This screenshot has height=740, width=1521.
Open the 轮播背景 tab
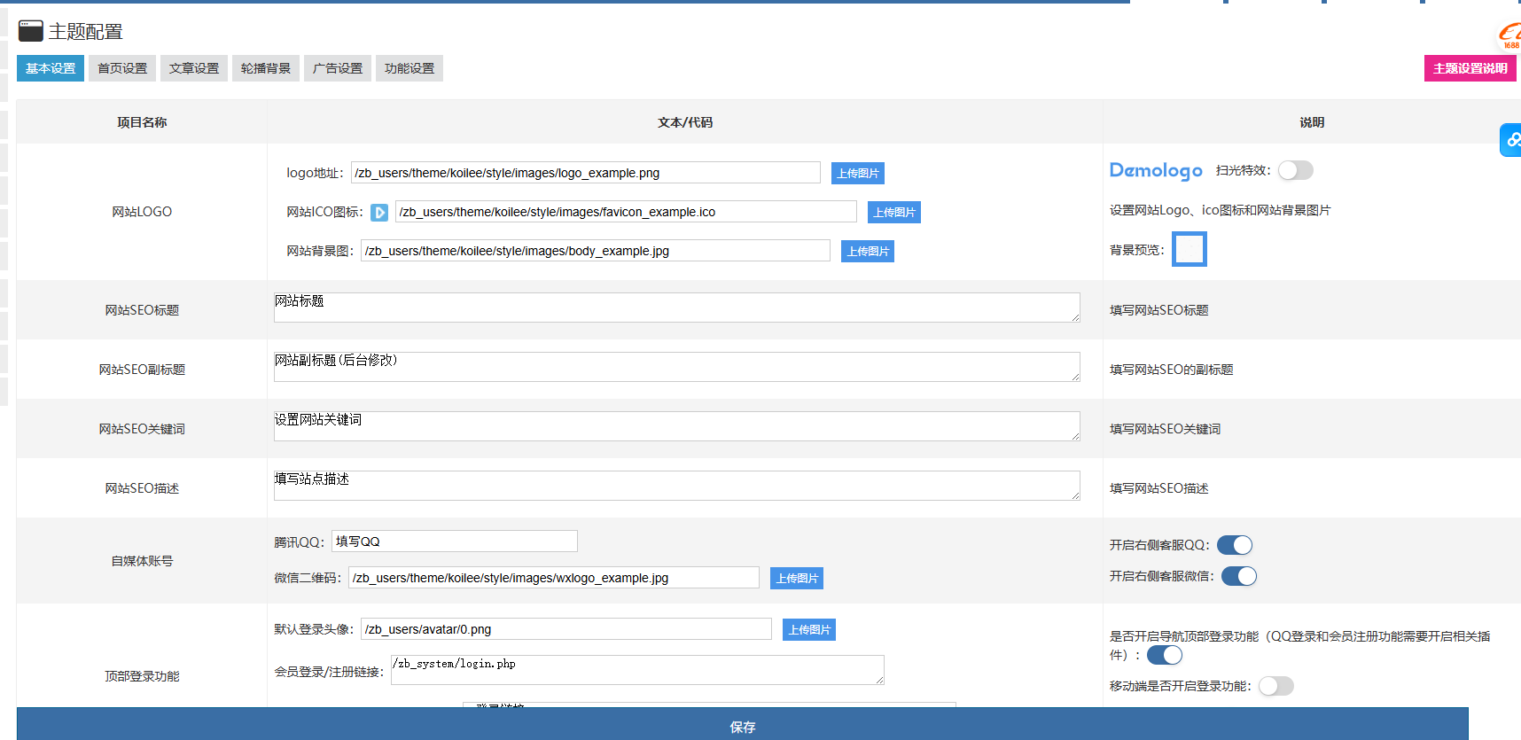click(x=266, y=68)
